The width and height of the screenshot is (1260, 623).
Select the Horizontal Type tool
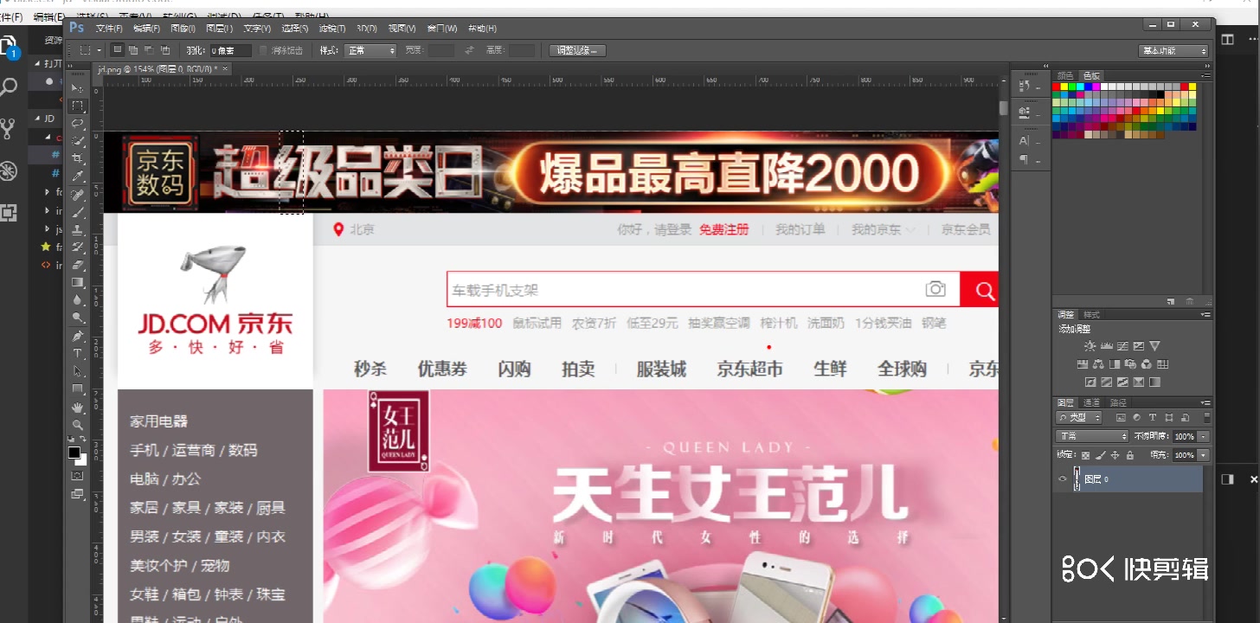(x=78, y=353)
